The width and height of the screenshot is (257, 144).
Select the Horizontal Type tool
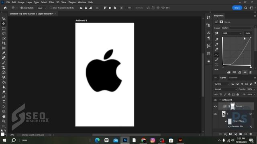[4, 102]
